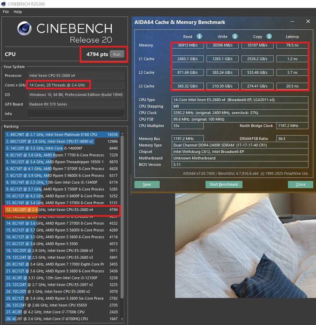Select ranking row AMD Ryzen 5 8400F
This screenshot has height=325, width=316.
pos(62,196)
